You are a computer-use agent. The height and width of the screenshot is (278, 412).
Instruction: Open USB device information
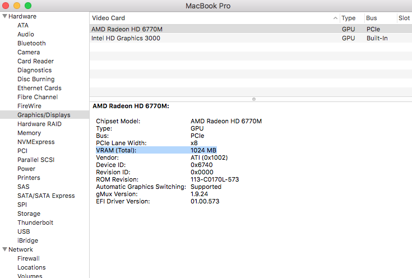click(x=24, y=231)
